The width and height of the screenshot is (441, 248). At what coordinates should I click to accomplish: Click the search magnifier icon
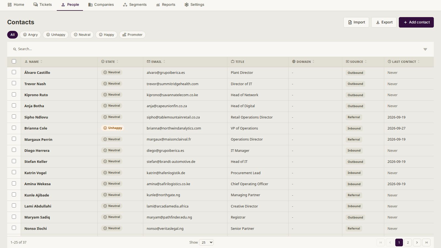click(15, 49)
